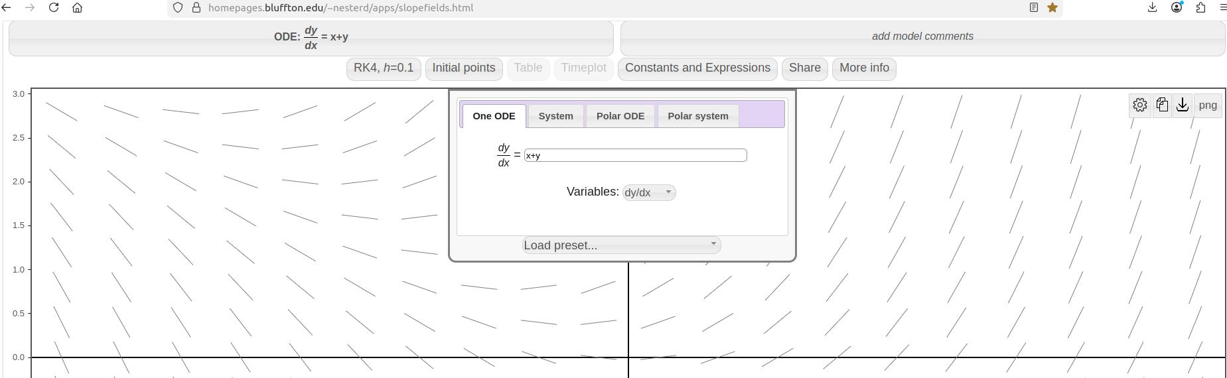Click the RK4 h=0.1 method button

(384, 68)
